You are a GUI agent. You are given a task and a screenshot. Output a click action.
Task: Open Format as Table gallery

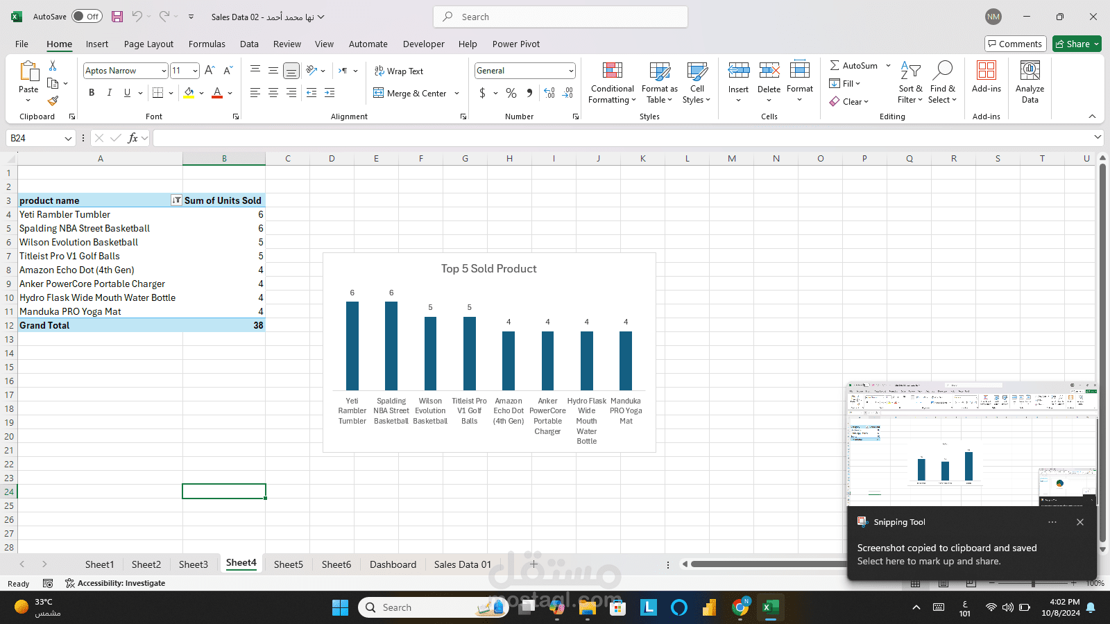coord(660,83)
